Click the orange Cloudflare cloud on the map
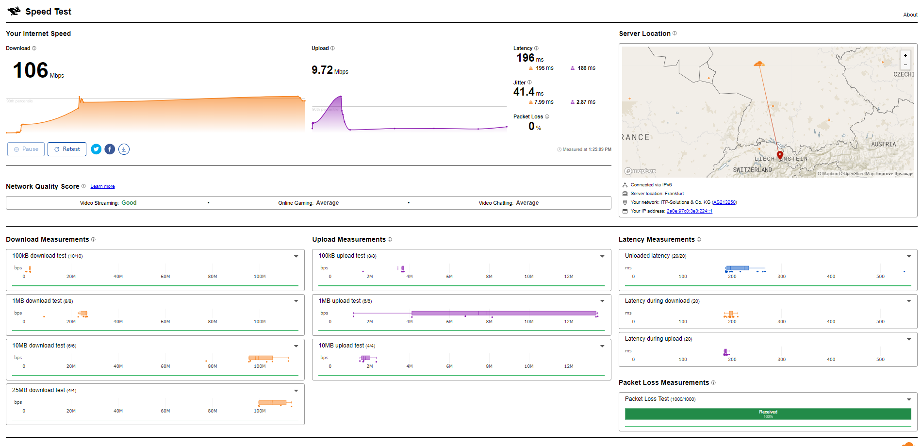This screenshot has width=922, height=446. [x=759, y=64]
